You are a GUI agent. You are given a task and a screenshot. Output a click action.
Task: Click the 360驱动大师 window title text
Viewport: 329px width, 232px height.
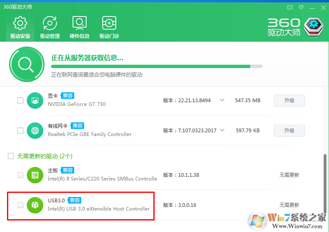pos(18,7)
